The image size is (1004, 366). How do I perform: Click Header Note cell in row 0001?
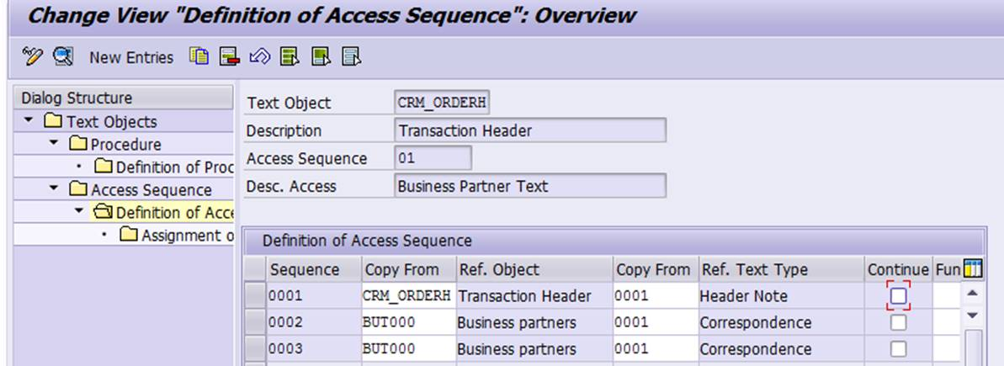click(x=783, y=295)
